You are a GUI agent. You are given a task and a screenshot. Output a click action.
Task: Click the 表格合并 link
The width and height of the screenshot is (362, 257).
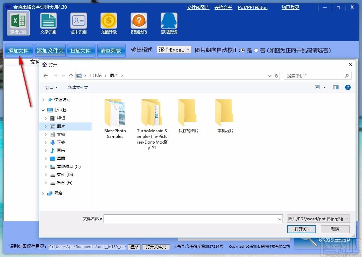[223, 8]
